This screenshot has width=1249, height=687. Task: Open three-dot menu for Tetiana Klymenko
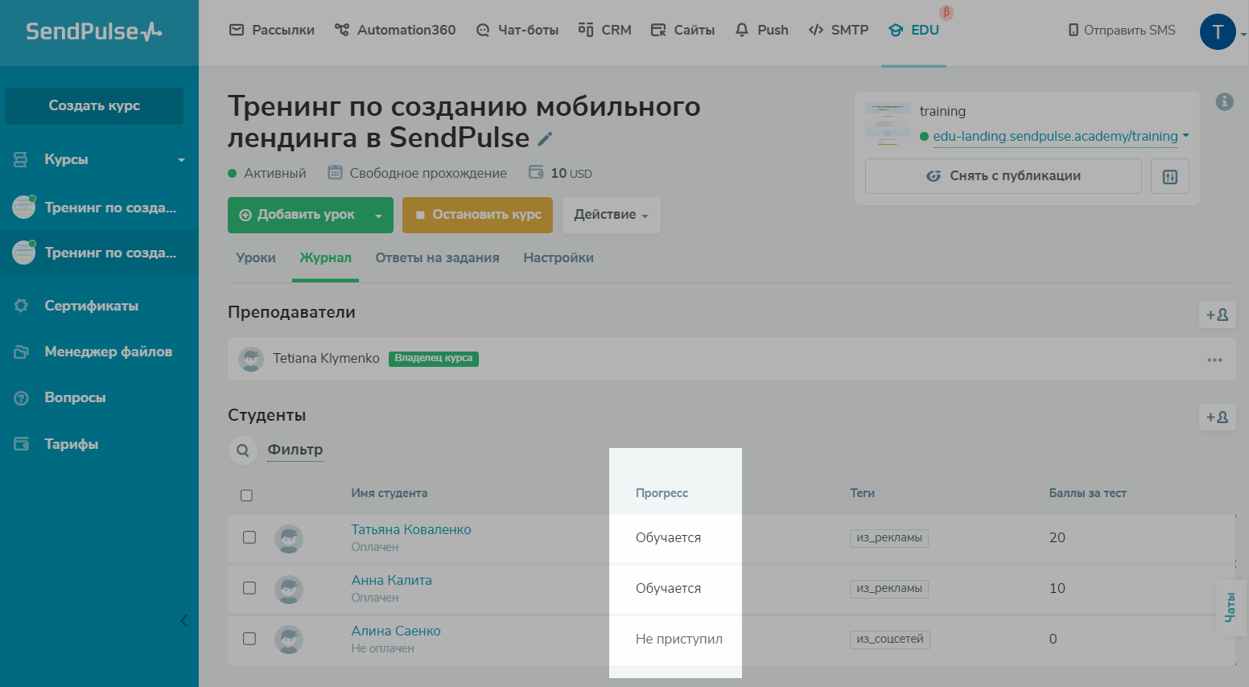1214,360
